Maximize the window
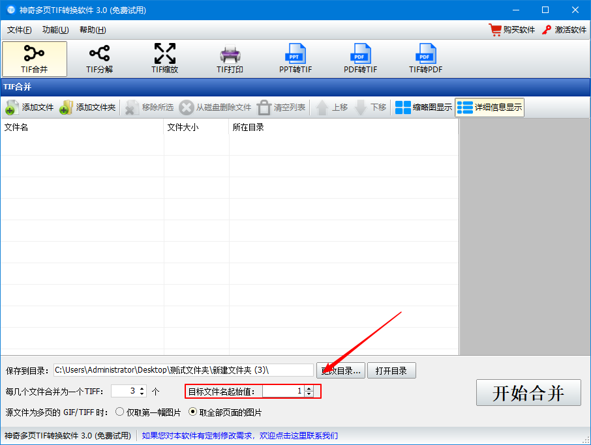591x445 pixels. [545, 10]
